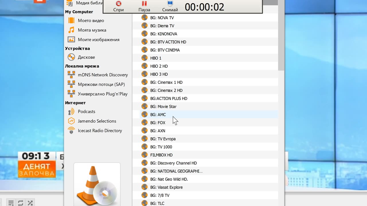This screenshot has height=206, width=367.
Task: Click the VLC cone album art thumbnail
Action: click(97, 184)
